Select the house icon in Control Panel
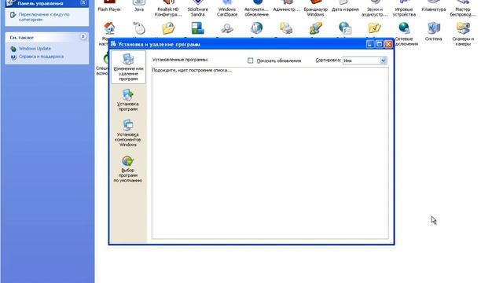This screenshot has width=503, height=283. tap(109, 28)
